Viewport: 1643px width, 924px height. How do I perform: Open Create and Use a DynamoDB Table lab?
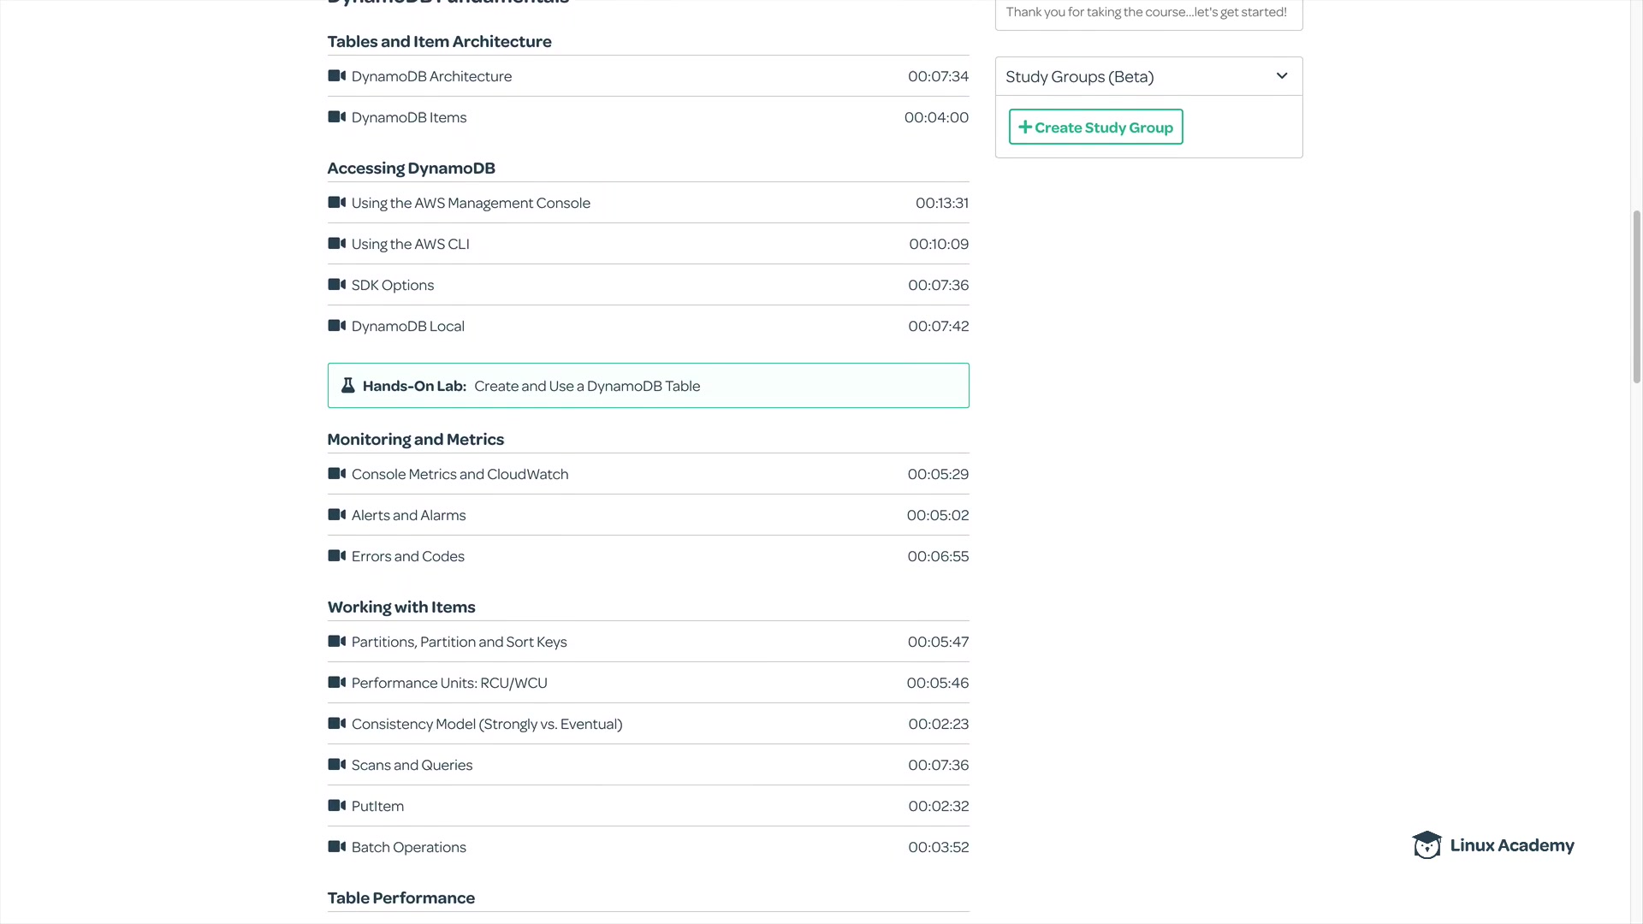tap(587, 386)
